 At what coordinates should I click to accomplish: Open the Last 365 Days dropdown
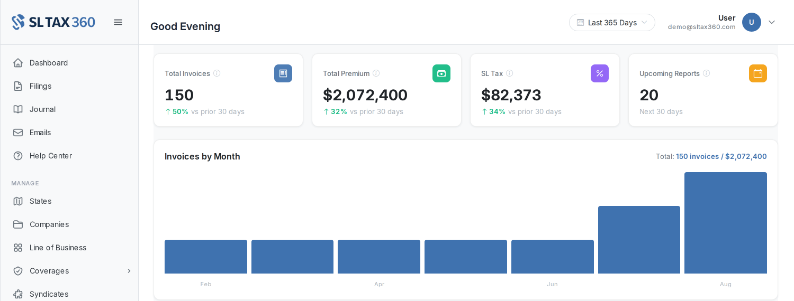pos(612,23)
